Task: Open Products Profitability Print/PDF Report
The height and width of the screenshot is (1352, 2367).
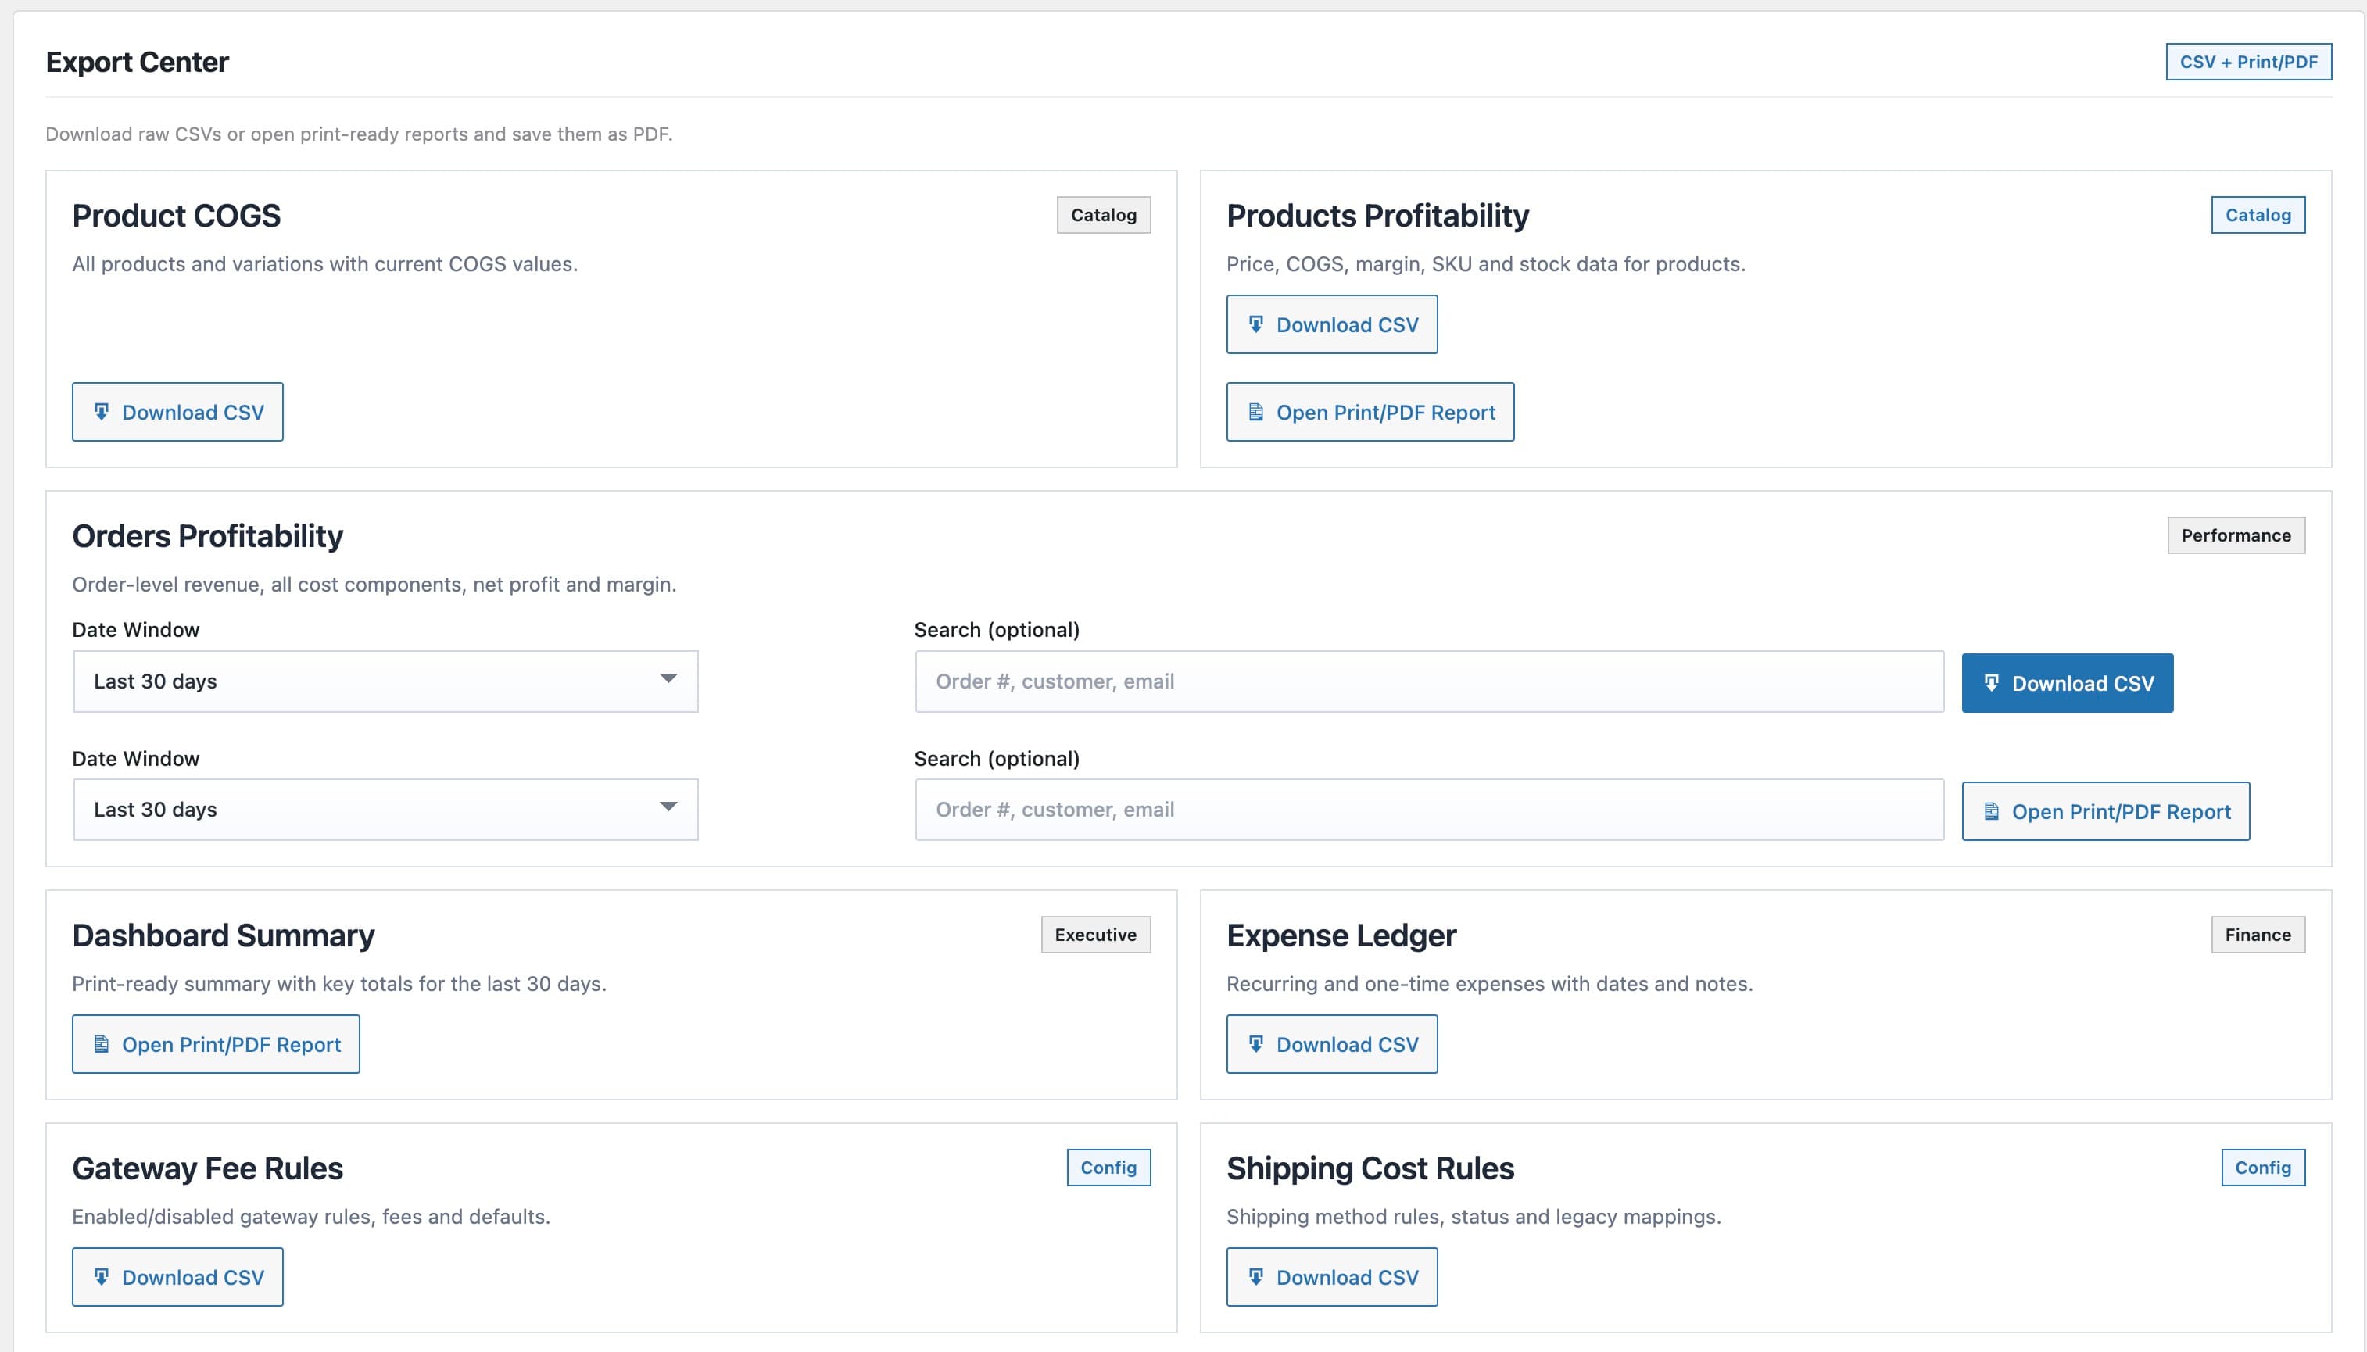Action: point(1370,411)
